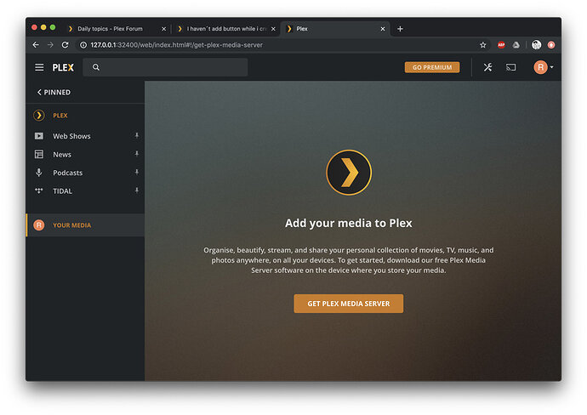Screen dimensions: 587x415
Task: Select the PLEX source in sidebar
Action: point(85,116)
